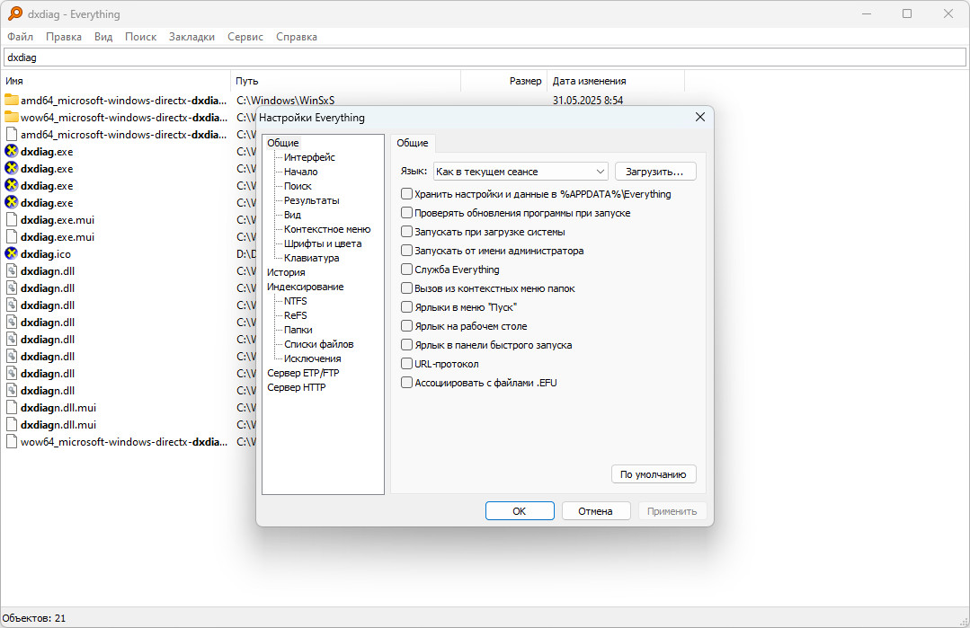Viewport: 970px width, 628px height.
Task: Click the dxdiag.ico file icon
Action: (11, 253)
